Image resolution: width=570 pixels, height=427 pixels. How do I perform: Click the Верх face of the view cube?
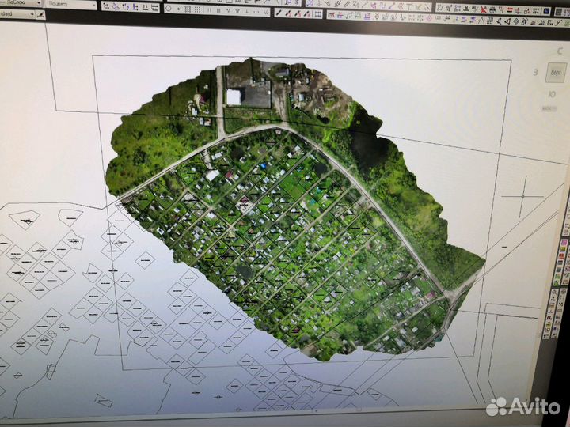556,72
